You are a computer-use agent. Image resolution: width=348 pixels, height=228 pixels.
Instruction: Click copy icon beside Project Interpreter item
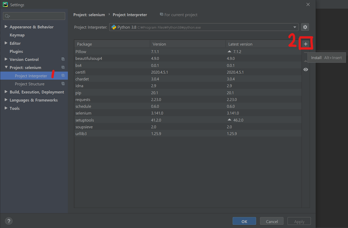point(63,76)
